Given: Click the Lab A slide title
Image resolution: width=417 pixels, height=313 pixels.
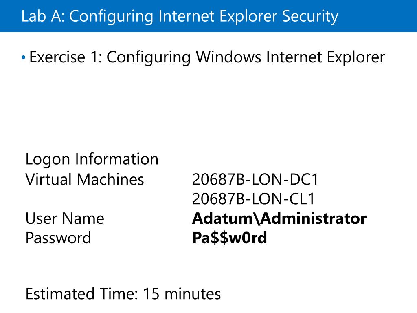Looking at the screenshot, I should coord(180,16).
